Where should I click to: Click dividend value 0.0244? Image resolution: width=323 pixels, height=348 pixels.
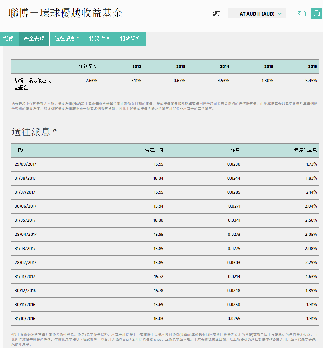tap(234, 178)
